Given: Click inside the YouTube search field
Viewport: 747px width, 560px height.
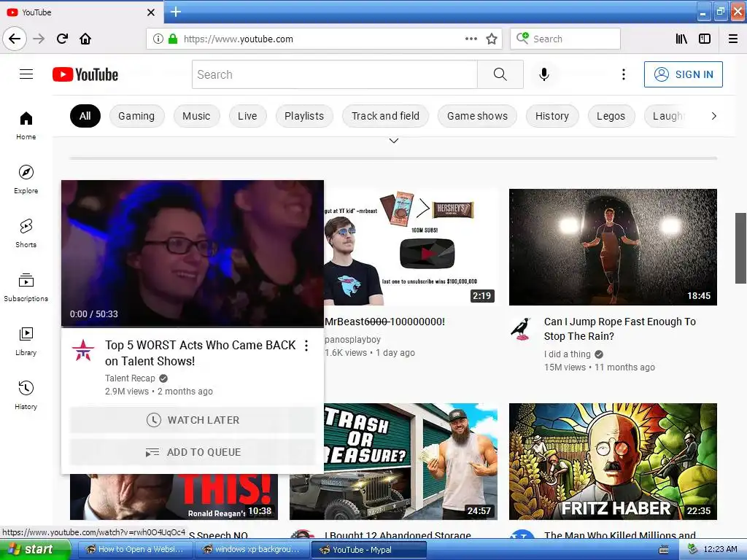Looking at the screenshot, I should coord(335,74).
